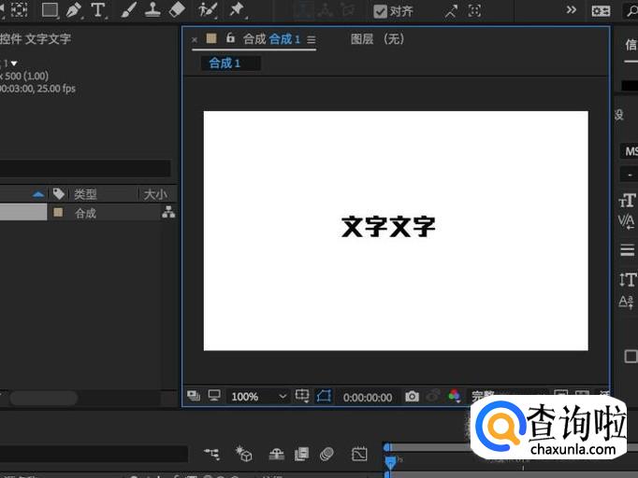This screenshot has width=638, height=478.
Task: Take a snapshot with camera icon
Action: 412,396
